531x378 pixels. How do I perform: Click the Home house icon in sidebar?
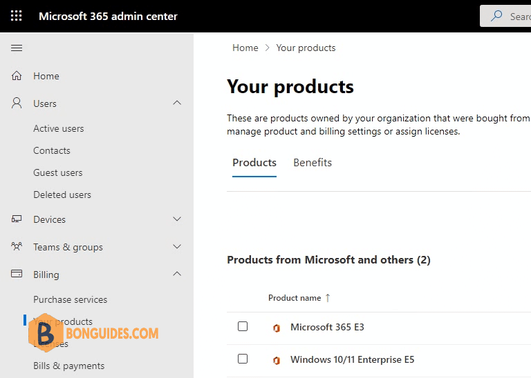click(17, 76)
